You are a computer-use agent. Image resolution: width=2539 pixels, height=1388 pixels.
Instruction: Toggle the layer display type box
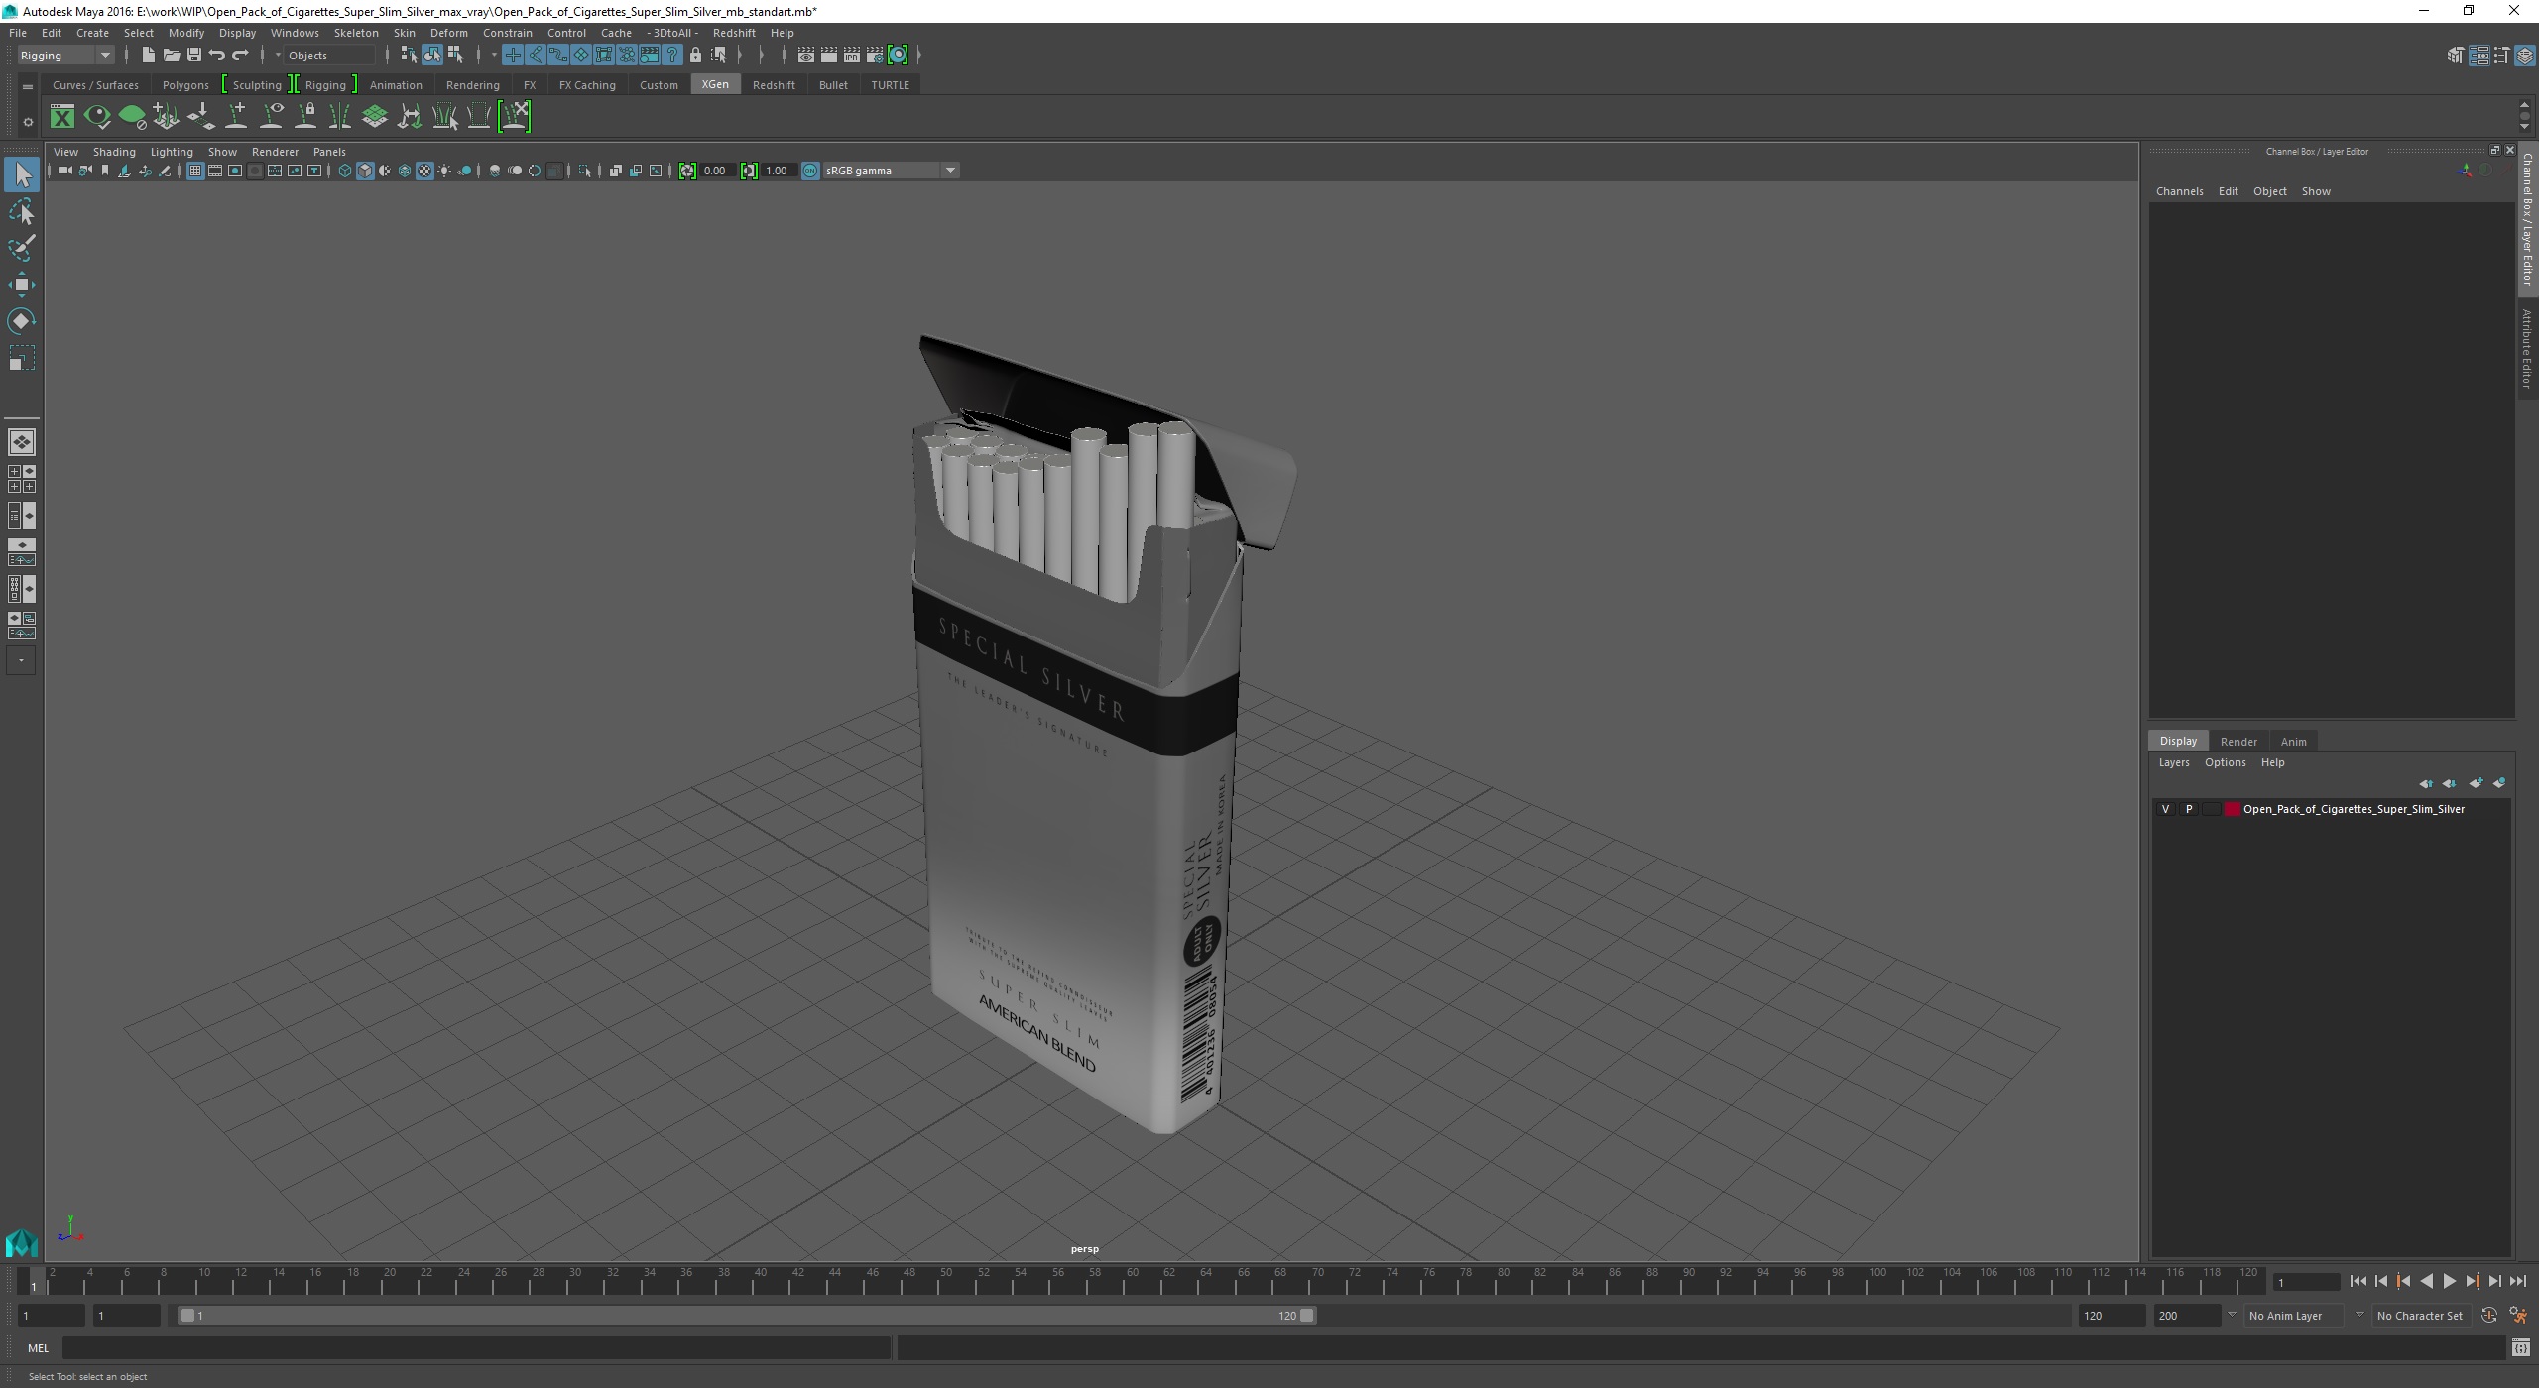pos(2211,809)
